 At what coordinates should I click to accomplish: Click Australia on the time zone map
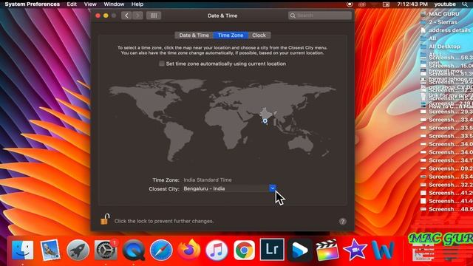coord(301,144)
